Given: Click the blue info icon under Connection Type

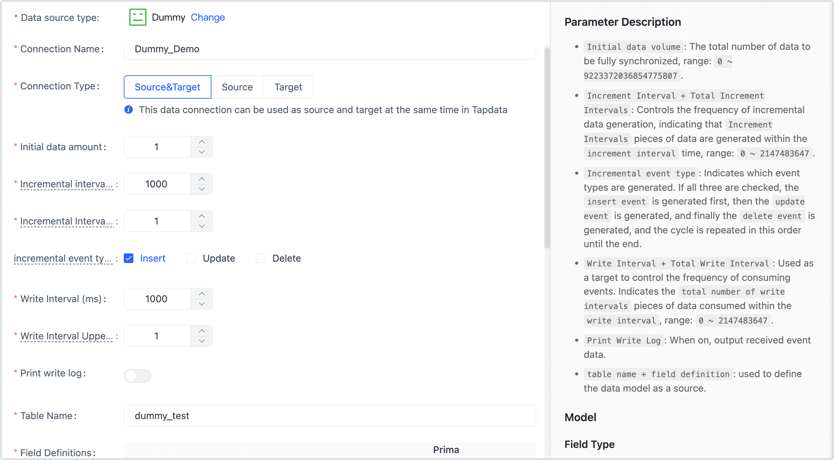Looking at the screenshot, I should click(129, 110).
